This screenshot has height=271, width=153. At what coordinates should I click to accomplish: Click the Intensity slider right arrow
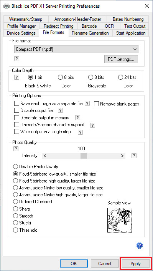122,156
